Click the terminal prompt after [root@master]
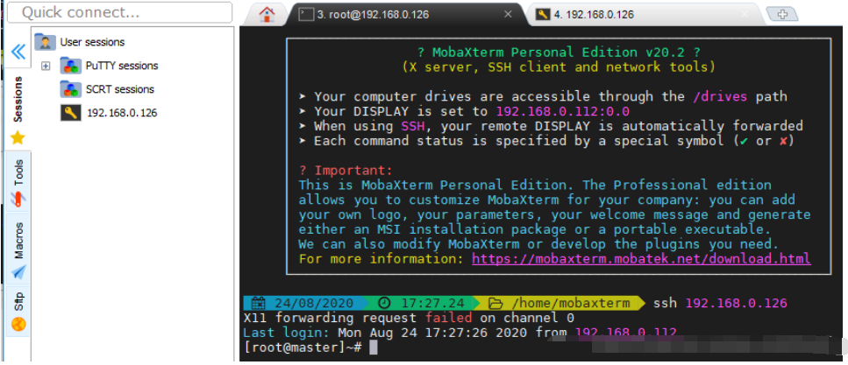Image resolution: width=848 pixels, height=365 pixels. 373,347
